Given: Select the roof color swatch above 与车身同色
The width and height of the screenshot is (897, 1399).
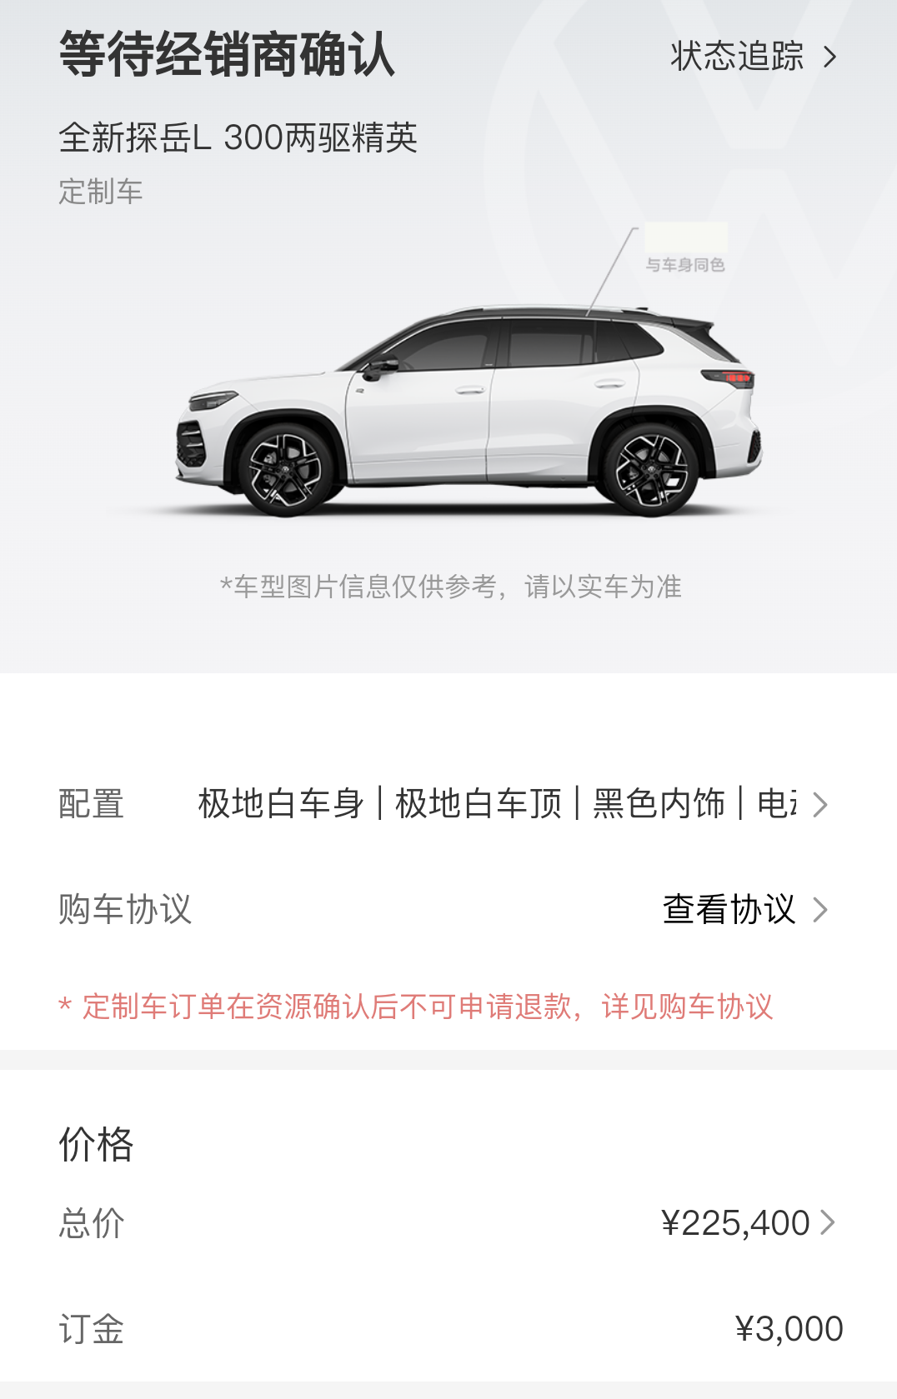Looking at the screenshot, I should click(x=685, y=237).
